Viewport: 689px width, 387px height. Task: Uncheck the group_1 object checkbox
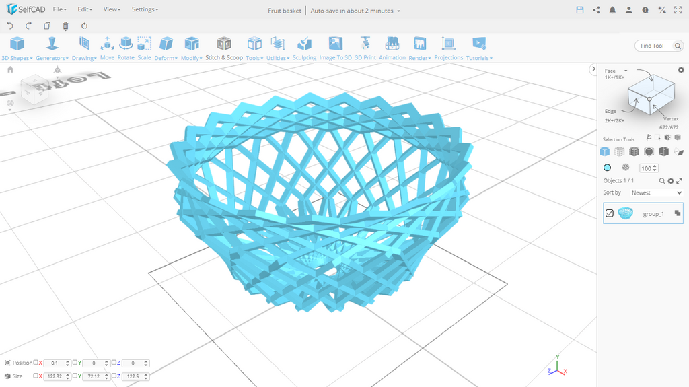(610, 213)
